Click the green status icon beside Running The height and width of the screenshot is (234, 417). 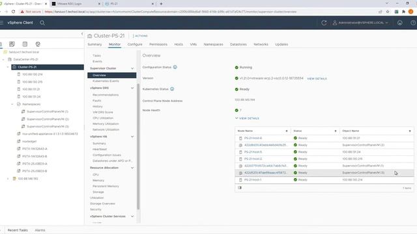(x=237, y=68)
